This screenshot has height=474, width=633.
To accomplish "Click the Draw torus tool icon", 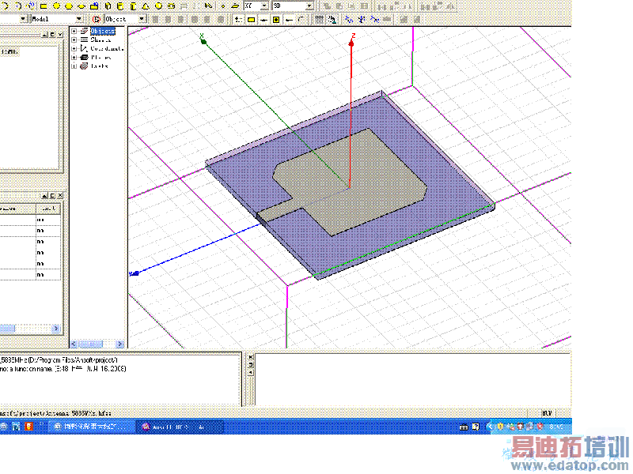I will tap(170, 6).
